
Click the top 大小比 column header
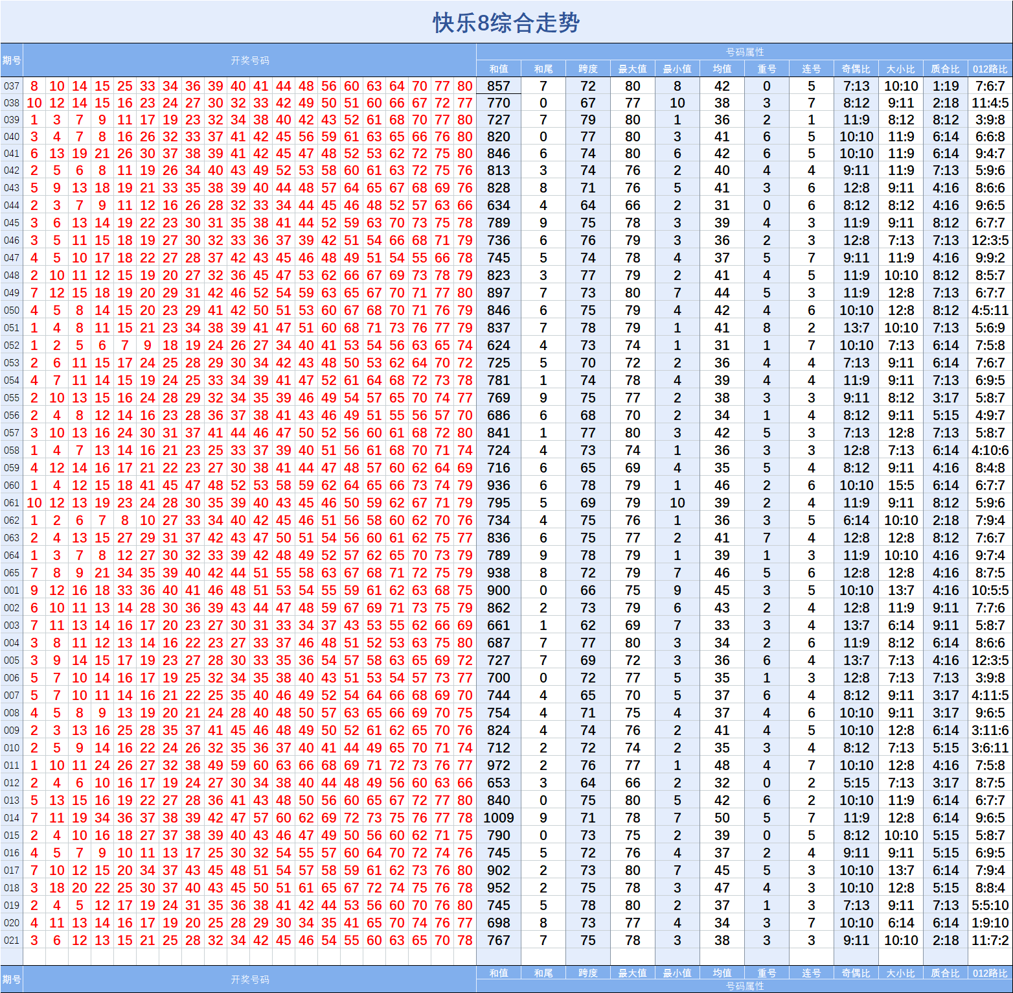[901, 69]
